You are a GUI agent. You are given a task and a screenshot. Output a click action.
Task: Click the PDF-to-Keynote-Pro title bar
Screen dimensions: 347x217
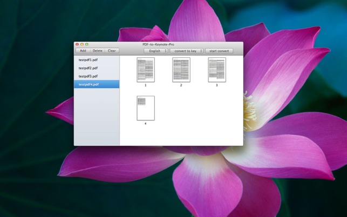point(158,44)
